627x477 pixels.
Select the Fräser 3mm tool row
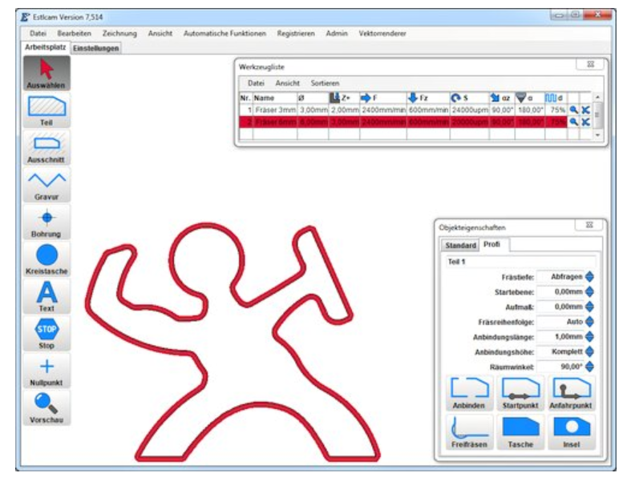[275, 109]
